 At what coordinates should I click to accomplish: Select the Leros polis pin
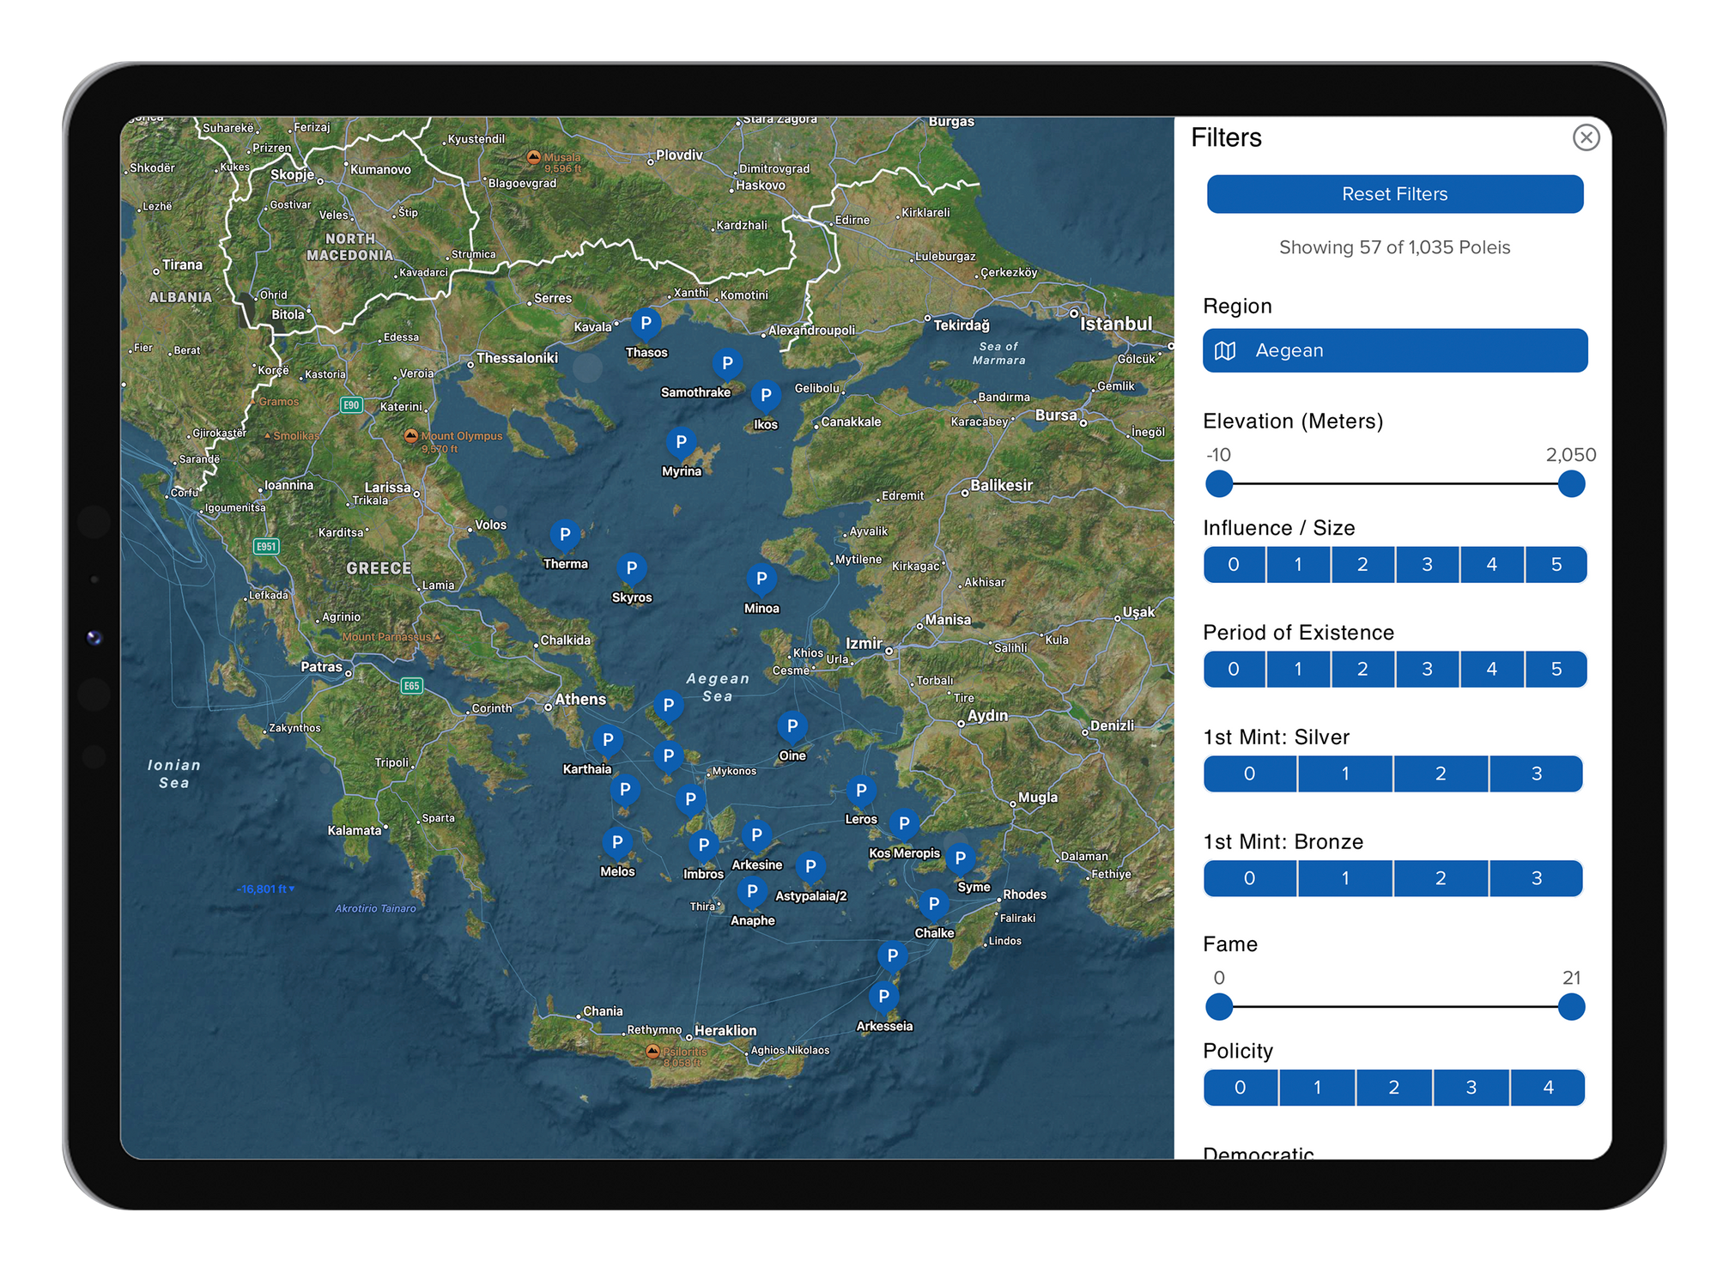pyautogui.click(x=861, y=792)
